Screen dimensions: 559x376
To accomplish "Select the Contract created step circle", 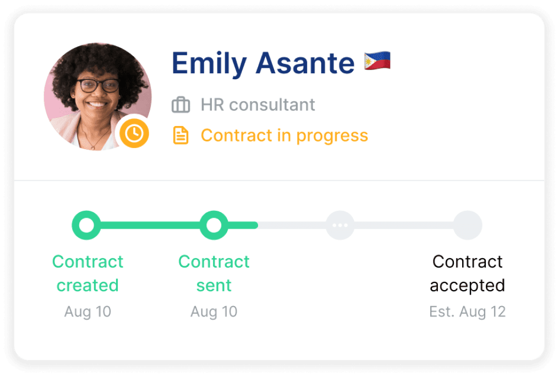I will [x=86, y=225].
